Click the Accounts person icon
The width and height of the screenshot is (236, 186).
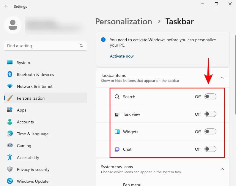(x=10, y=122)
